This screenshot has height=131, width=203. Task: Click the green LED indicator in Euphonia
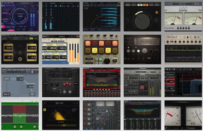point(128,48)
